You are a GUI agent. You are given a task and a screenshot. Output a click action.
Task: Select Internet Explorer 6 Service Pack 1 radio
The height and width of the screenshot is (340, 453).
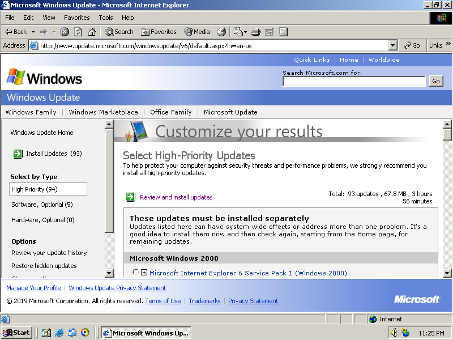[135, 272]
